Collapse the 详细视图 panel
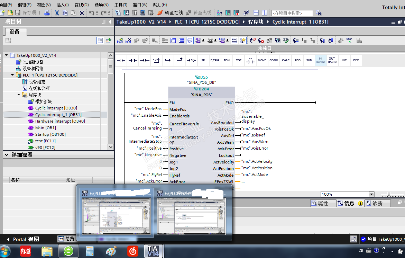Image resolution: width=405 pixels, height=258 pixels. click(7, 154)
